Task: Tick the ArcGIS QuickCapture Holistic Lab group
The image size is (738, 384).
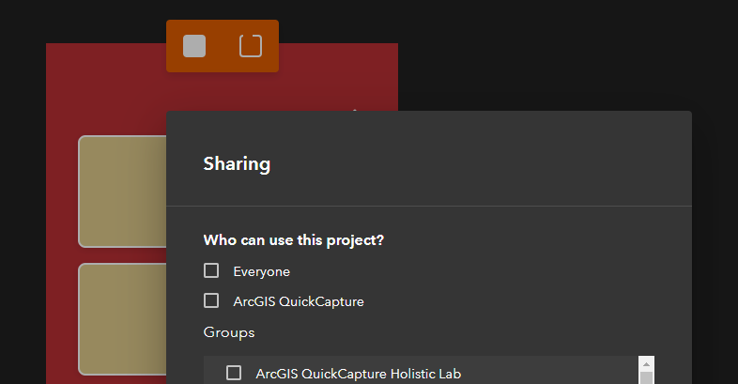Action: pyautogui.click(x=234, y=373)
